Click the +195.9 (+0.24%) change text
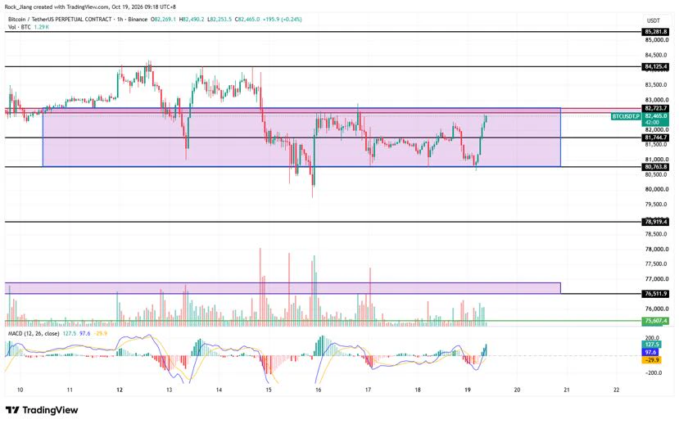Viewport: 679px width, 424px height. pos(283,20)
